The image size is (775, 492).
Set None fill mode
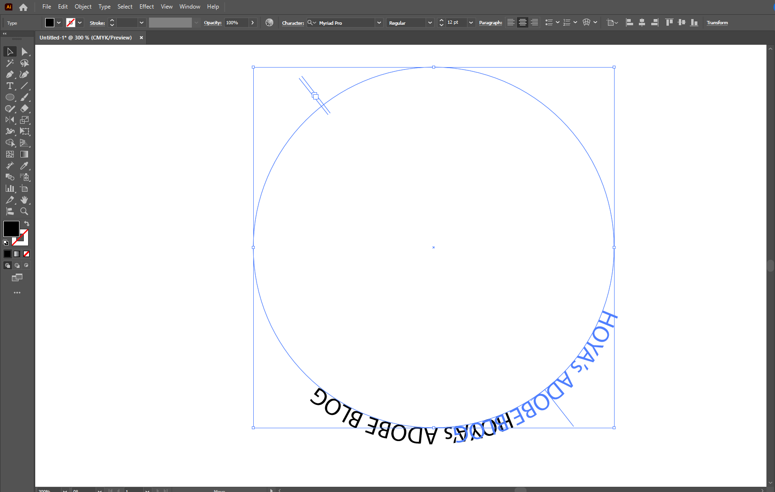tap(26, 254)
